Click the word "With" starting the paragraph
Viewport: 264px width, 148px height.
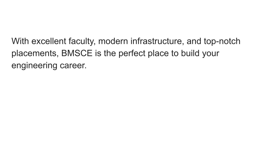tap(20, 41)
